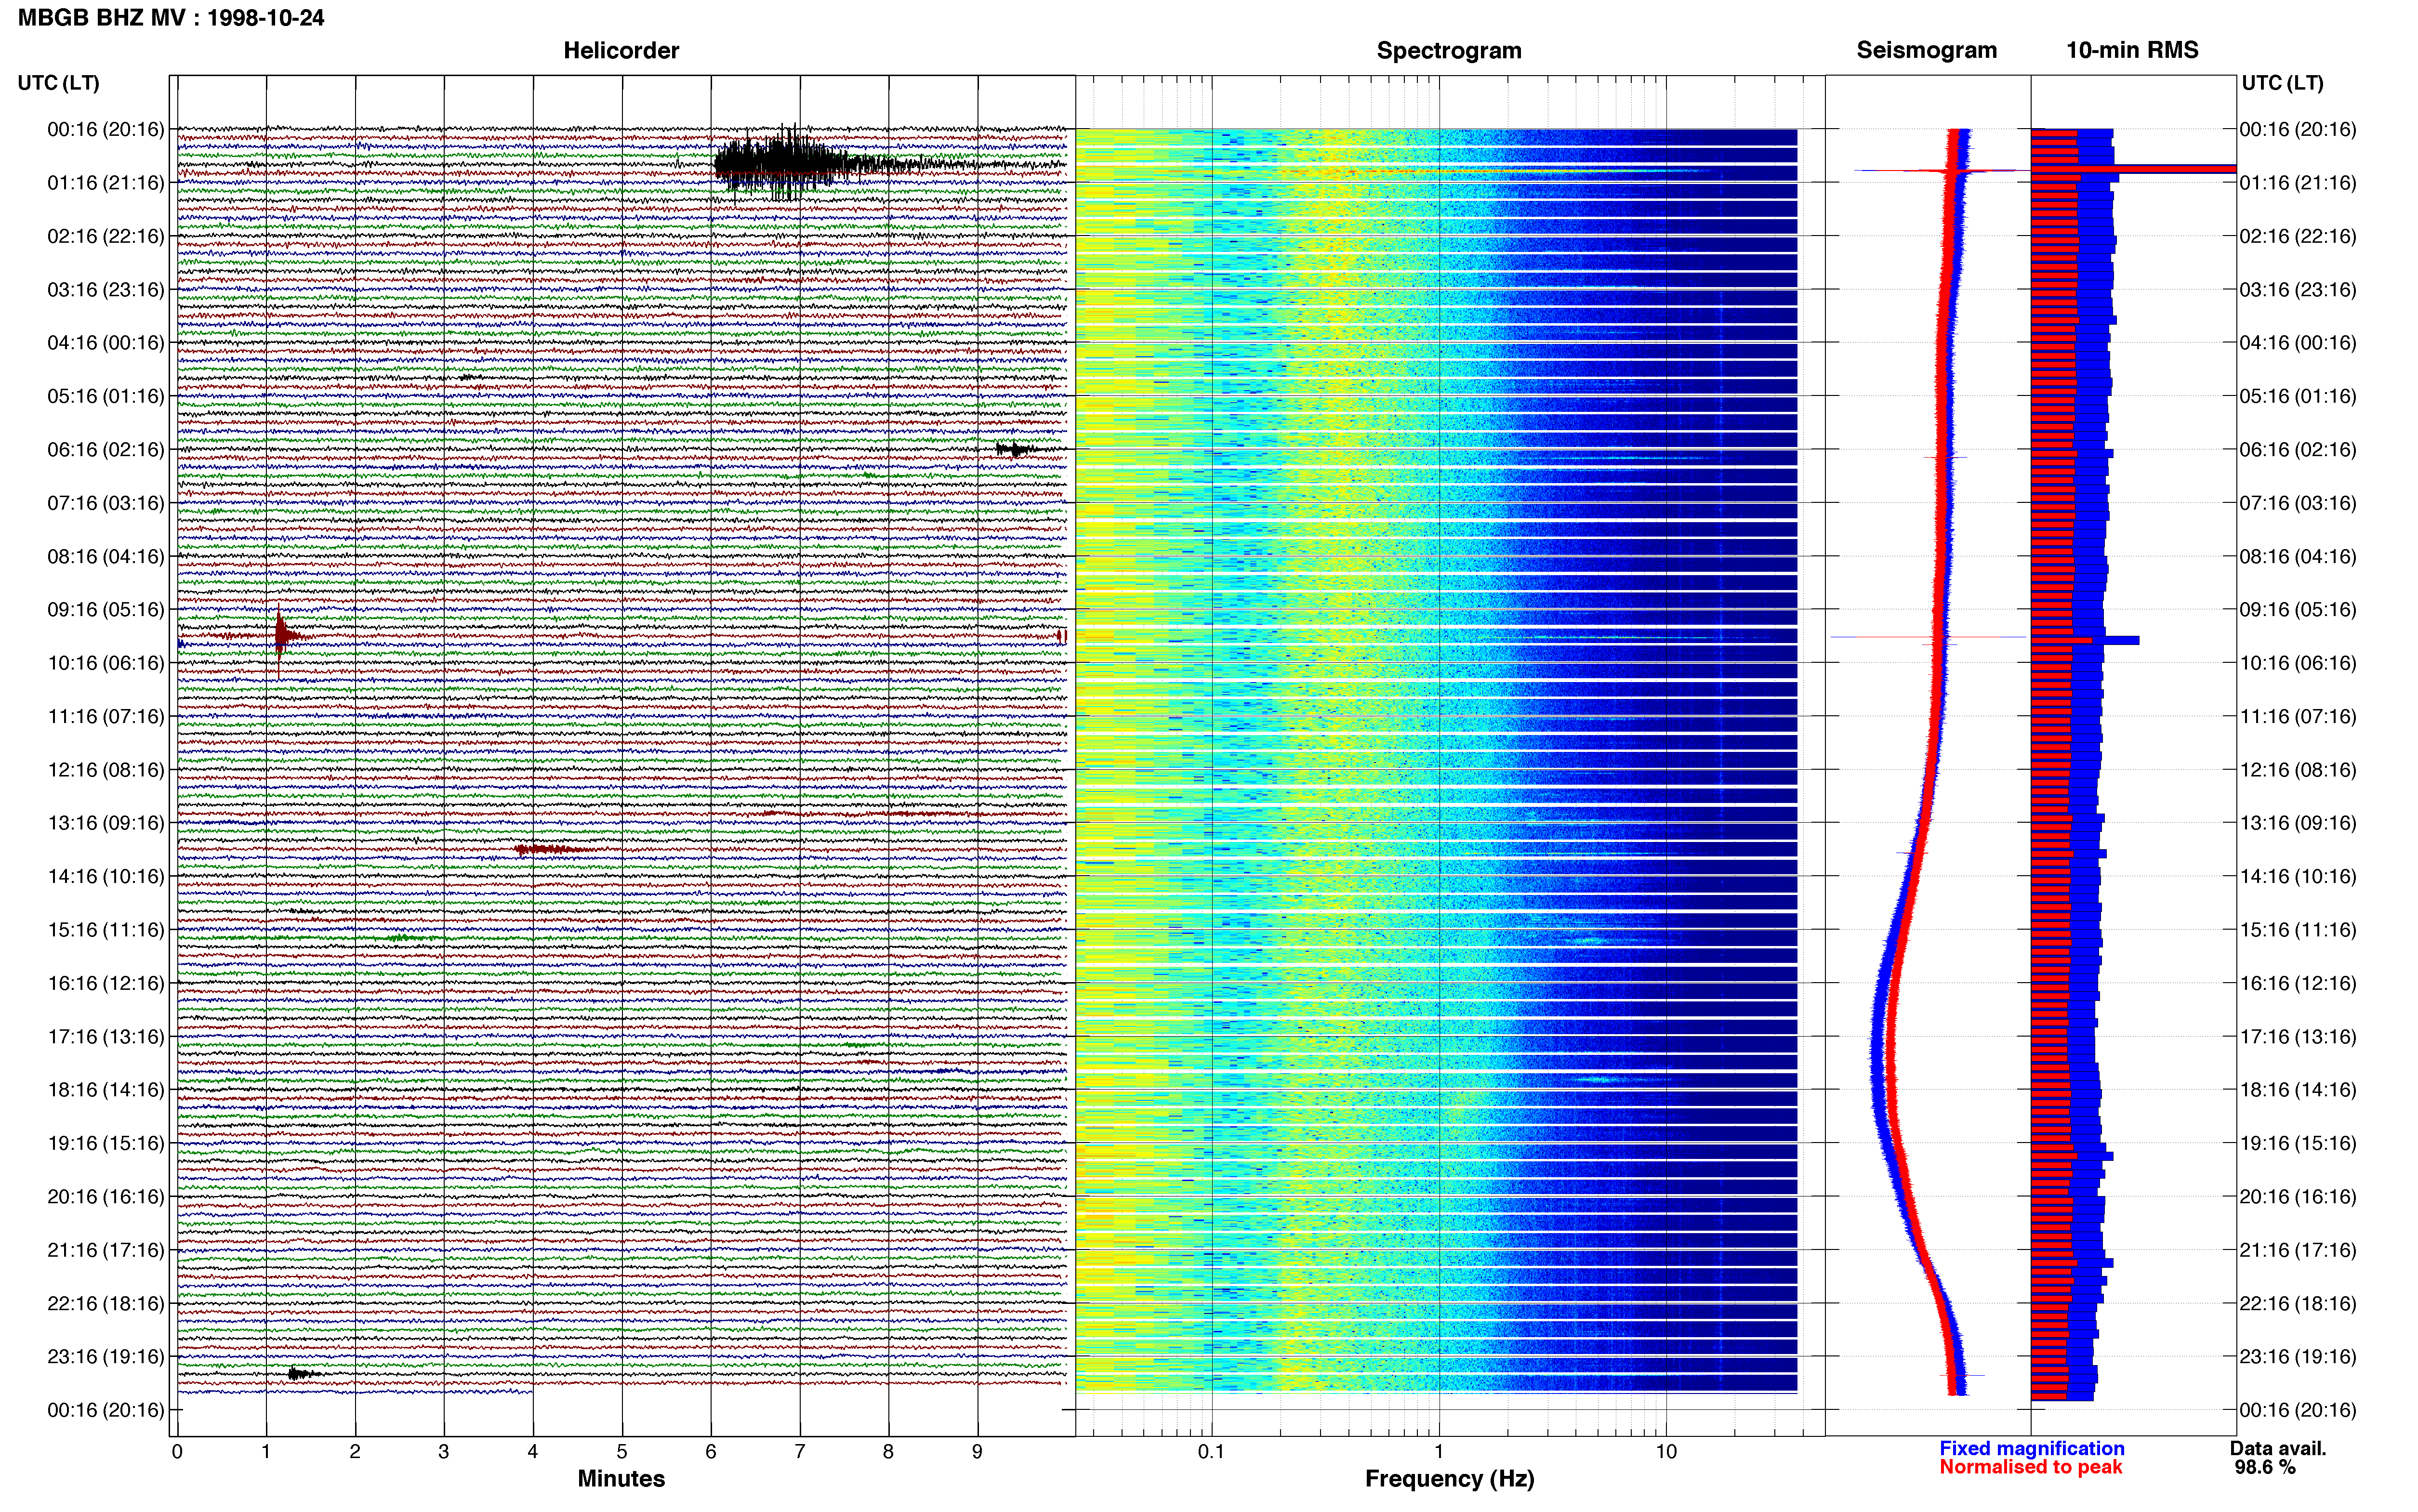
Task: Click the left time label '23:16 (19:16)'
Action: 106,1357
